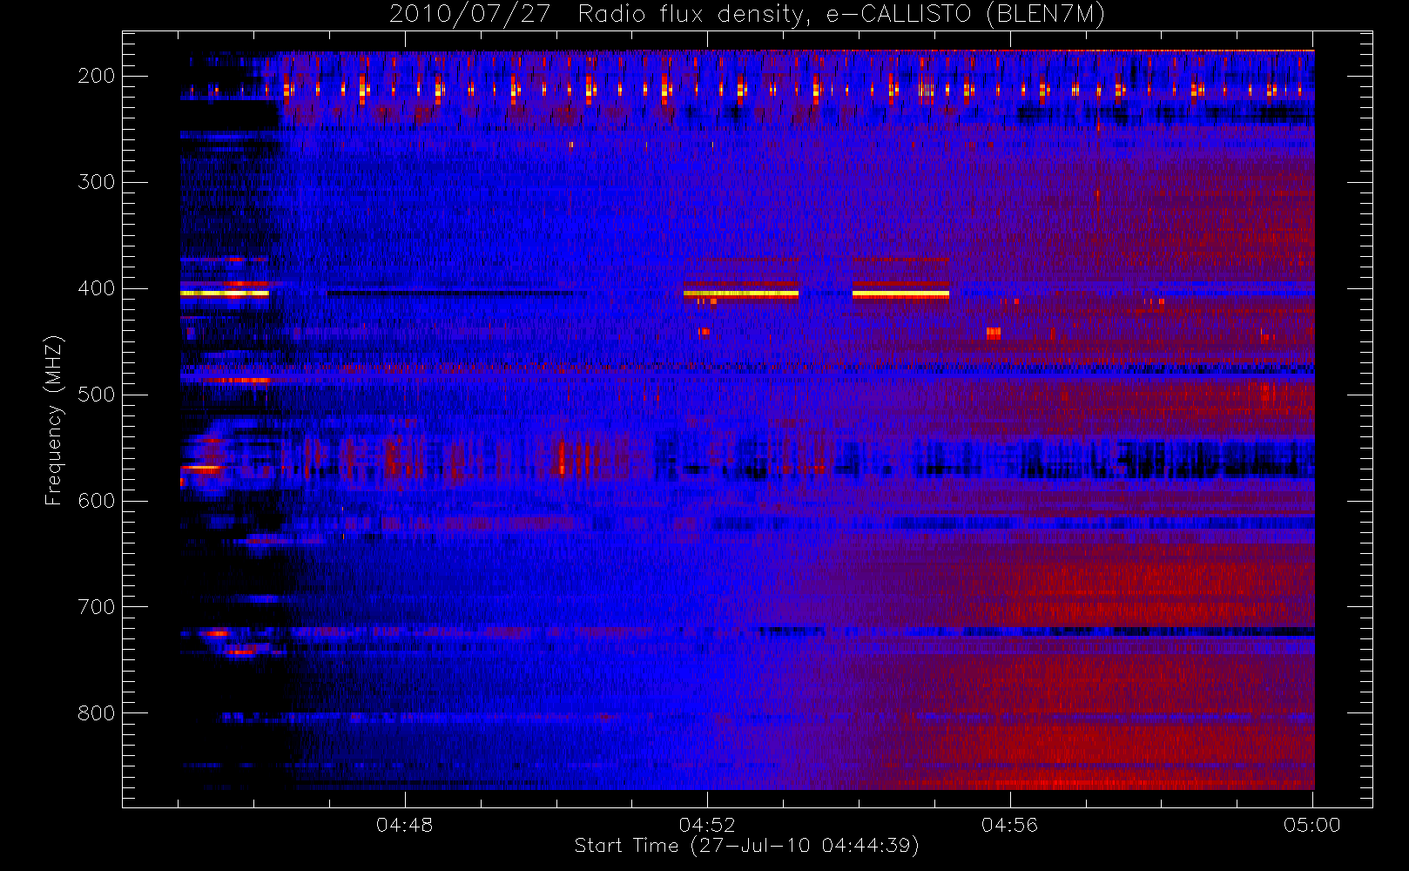
Task: Click the 04:56 time tick label
Action: tap(1010, 825)
